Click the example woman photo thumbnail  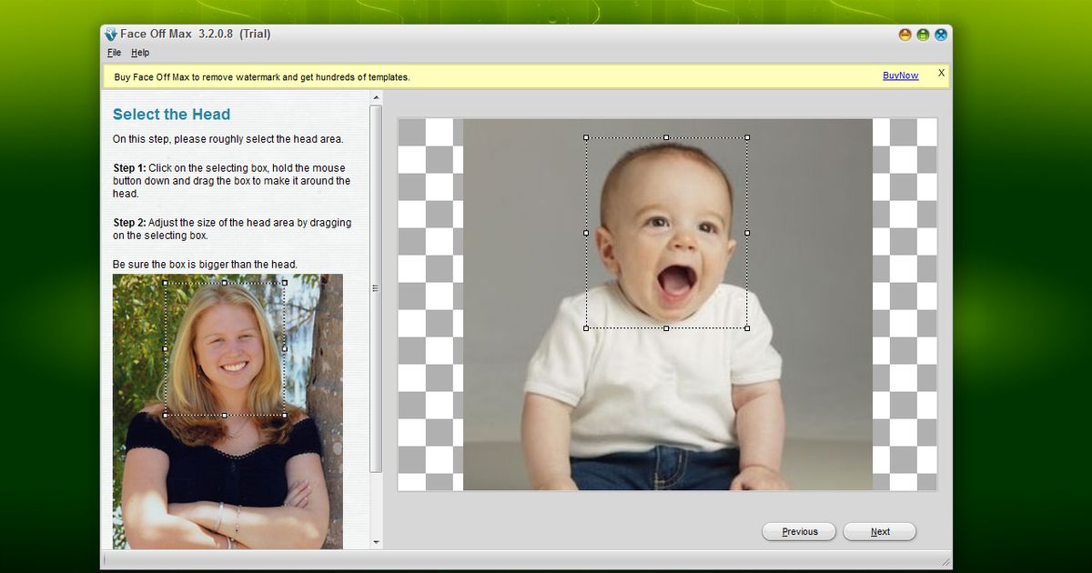point(227,411)
